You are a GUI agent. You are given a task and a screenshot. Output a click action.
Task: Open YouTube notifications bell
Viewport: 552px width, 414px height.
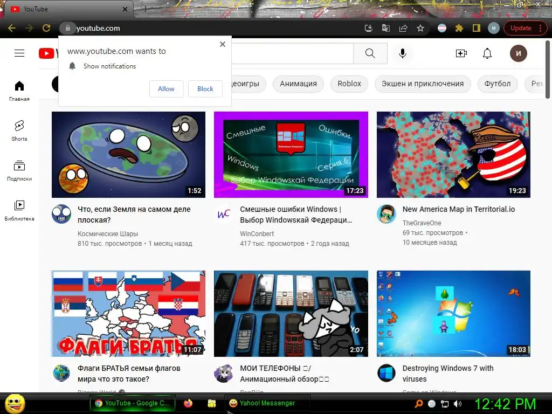pyautogui.click(x=487, y=53)
